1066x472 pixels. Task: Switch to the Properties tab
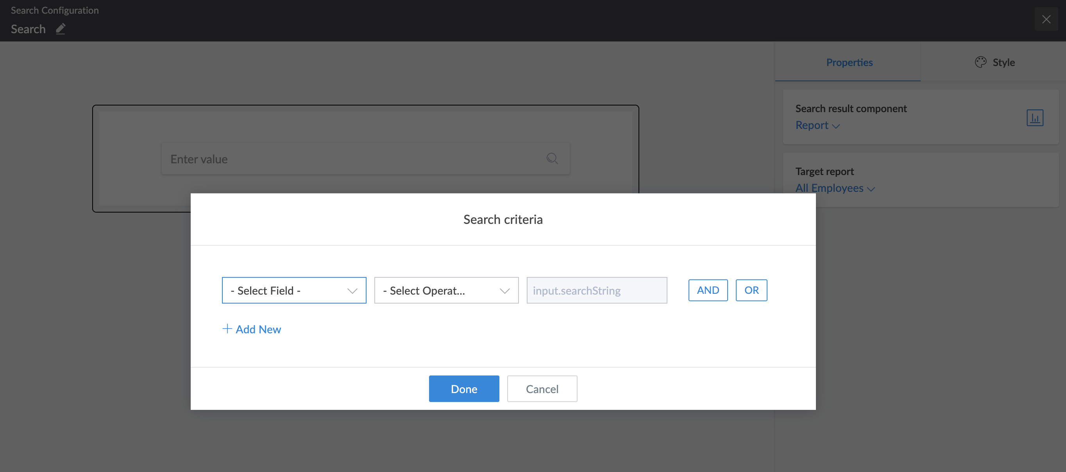(849, 62)
